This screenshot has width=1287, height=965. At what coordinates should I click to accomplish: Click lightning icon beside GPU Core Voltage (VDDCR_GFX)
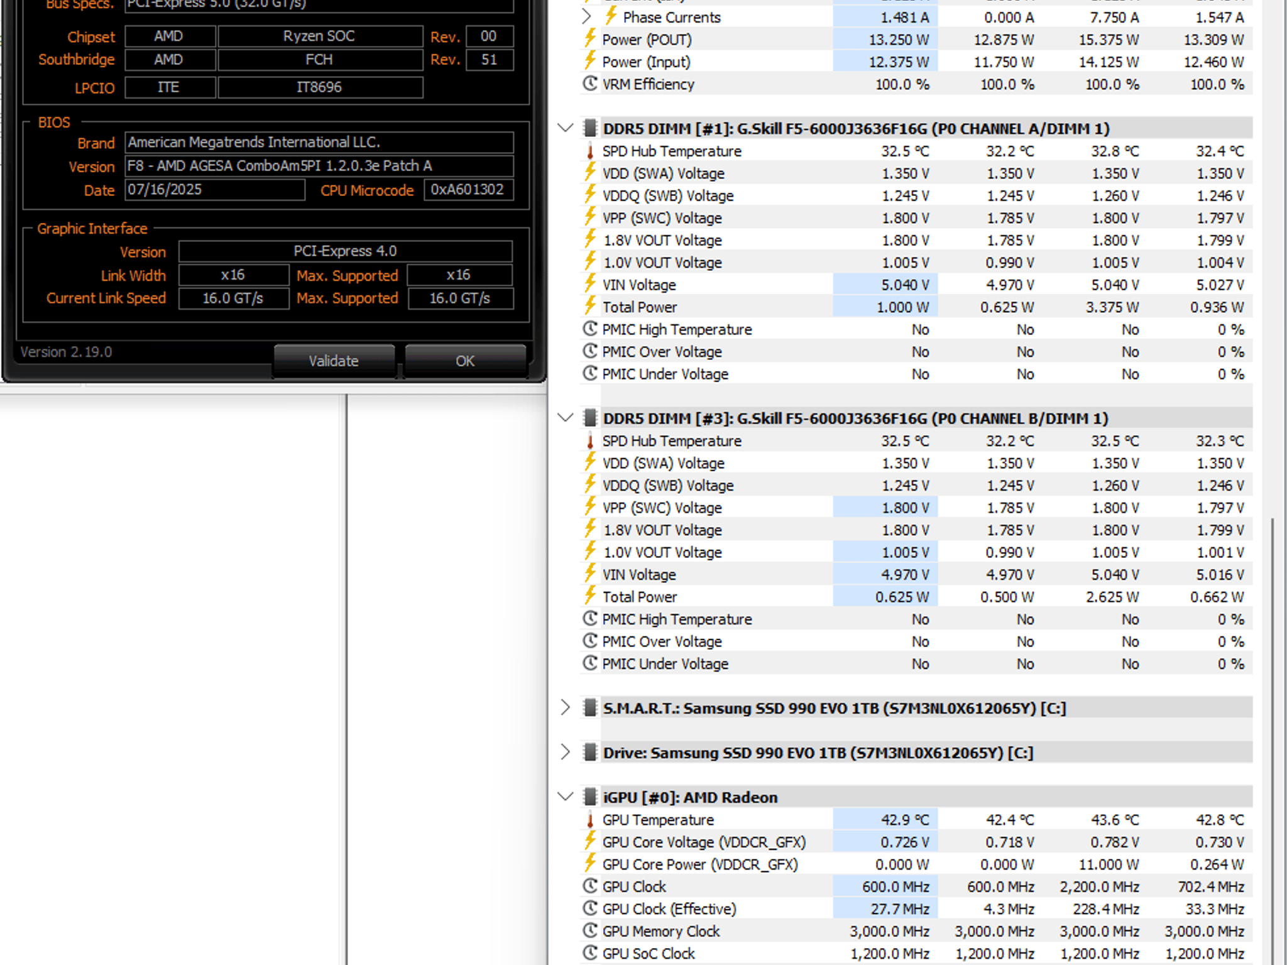click(x=589, y=841)
